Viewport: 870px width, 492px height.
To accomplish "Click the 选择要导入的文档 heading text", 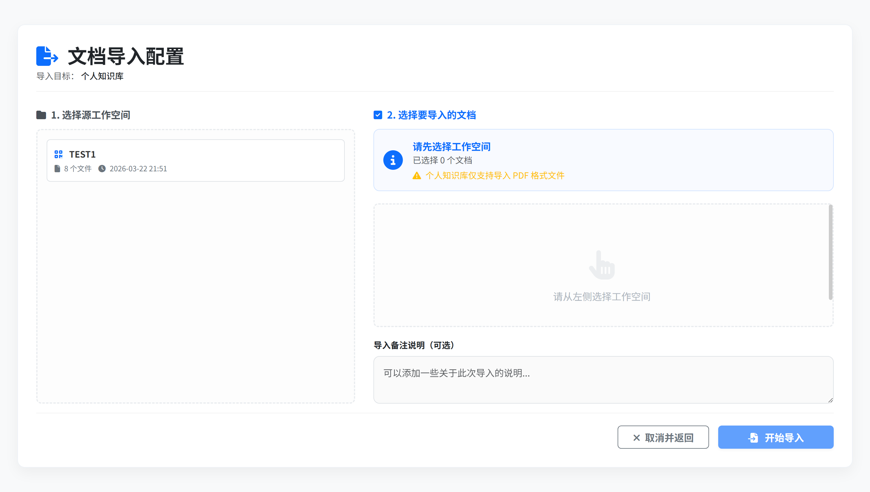I will [431, 115].
